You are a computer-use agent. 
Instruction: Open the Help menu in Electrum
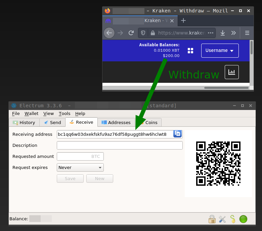click(80, 113)
